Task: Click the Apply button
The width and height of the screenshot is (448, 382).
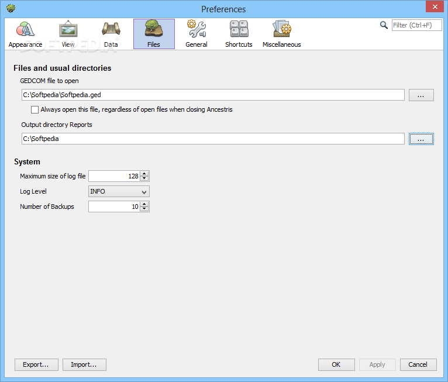Action: pos(377,365)
